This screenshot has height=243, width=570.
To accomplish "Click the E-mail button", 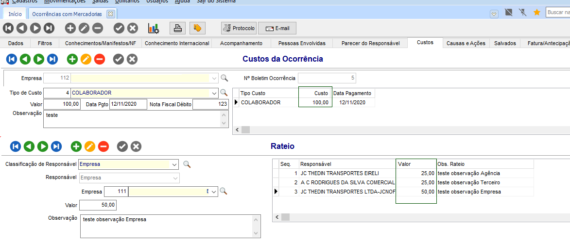I will pos(277,28).
